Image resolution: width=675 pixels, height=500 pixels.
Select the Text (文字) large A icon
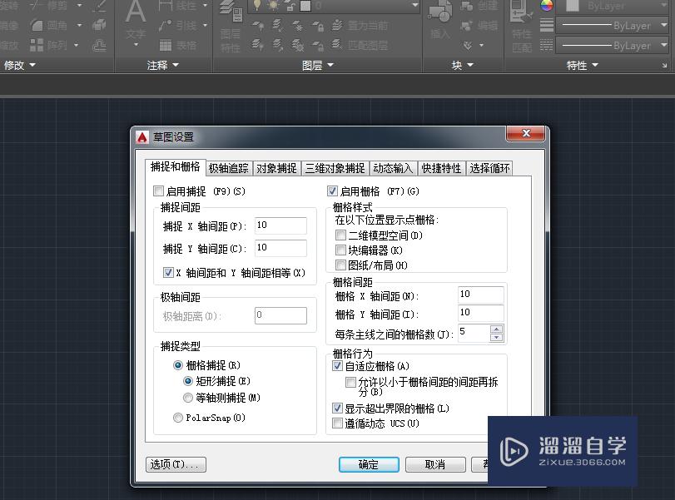(136, 12)
